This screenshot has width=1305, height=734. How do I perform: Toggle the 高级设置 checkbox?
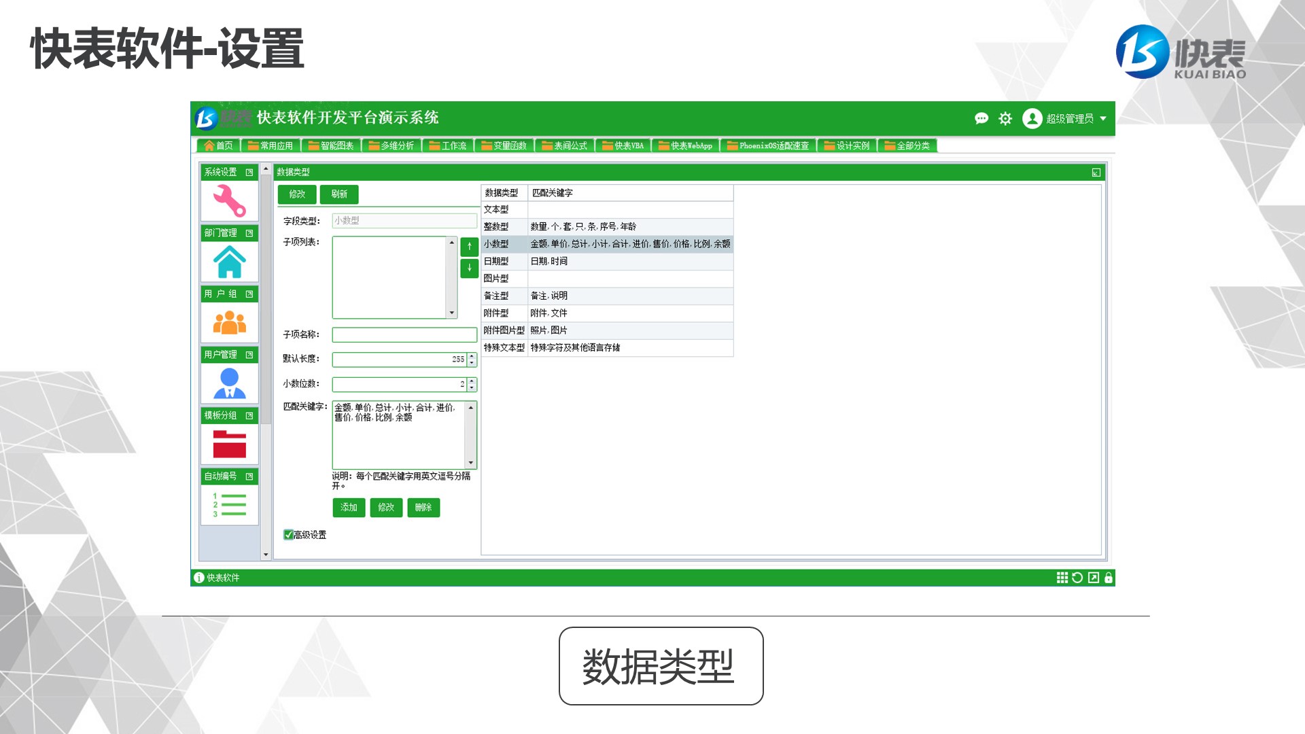288,535
